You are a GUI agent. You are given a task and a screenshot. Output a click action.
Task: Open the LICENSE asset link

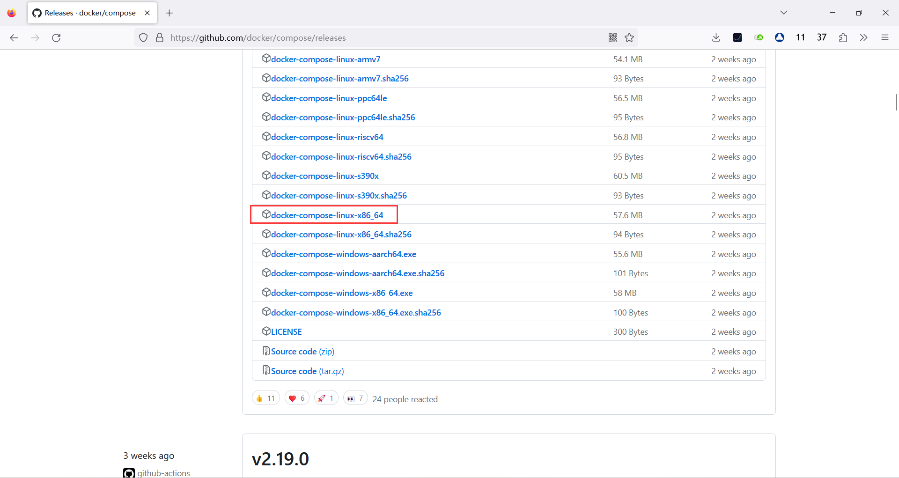pyautogui.click(x=287, y=332)
